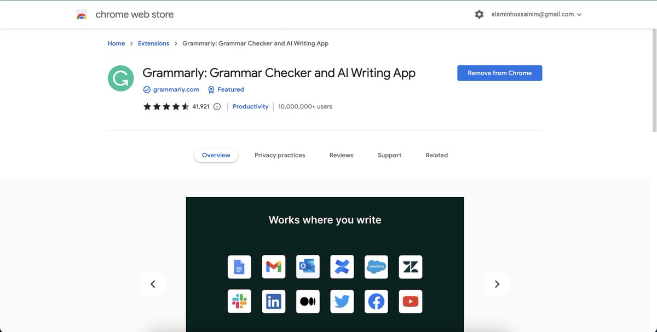This screenshot has width=657, height=332.
Task: Click the Gmail icon in the slide
Action: tap(274, 267)
